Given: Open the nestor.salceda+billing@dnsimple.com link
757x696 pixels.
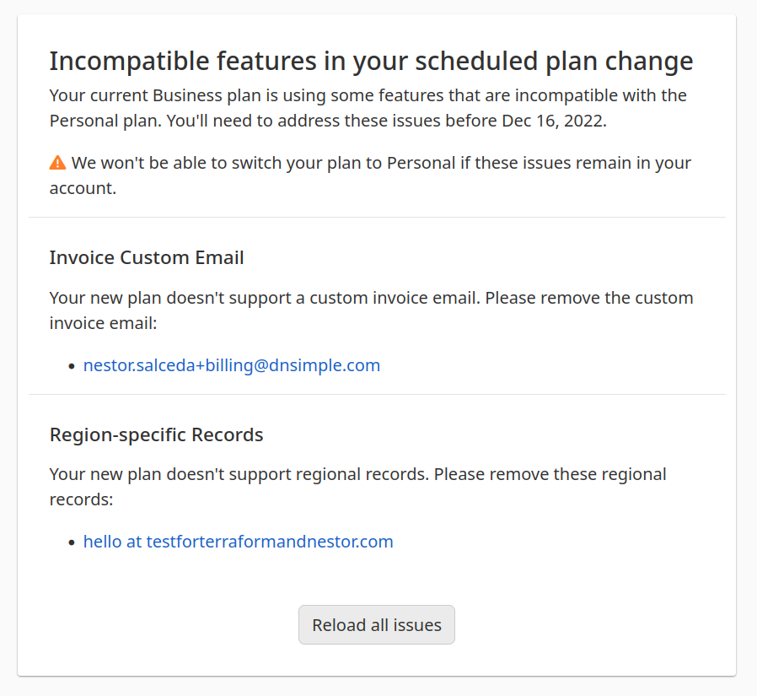Looking at the screenshot, I should [232, 365].
